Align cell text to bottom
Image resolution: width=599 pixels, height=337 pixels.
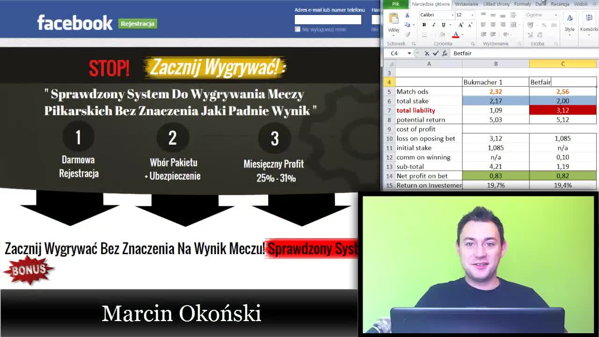click(503, 16)
